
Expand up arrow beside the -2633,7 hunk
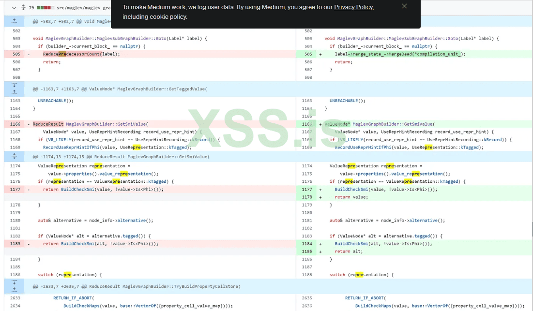[x=15, y=289]
